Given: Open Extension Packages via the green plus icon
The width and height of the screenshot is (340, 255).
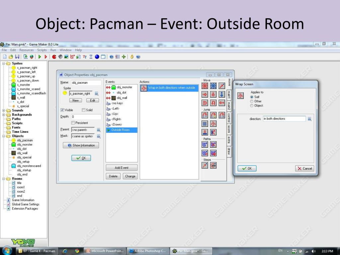Looking at the screenshot, I should 124,57.
